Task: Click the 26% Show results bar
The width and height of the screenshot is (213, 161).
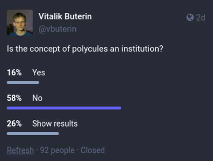Action: coord(33,133)
